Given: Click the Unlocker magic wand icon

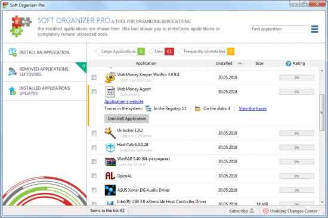Looking at the screenshot, I should 110,133.
